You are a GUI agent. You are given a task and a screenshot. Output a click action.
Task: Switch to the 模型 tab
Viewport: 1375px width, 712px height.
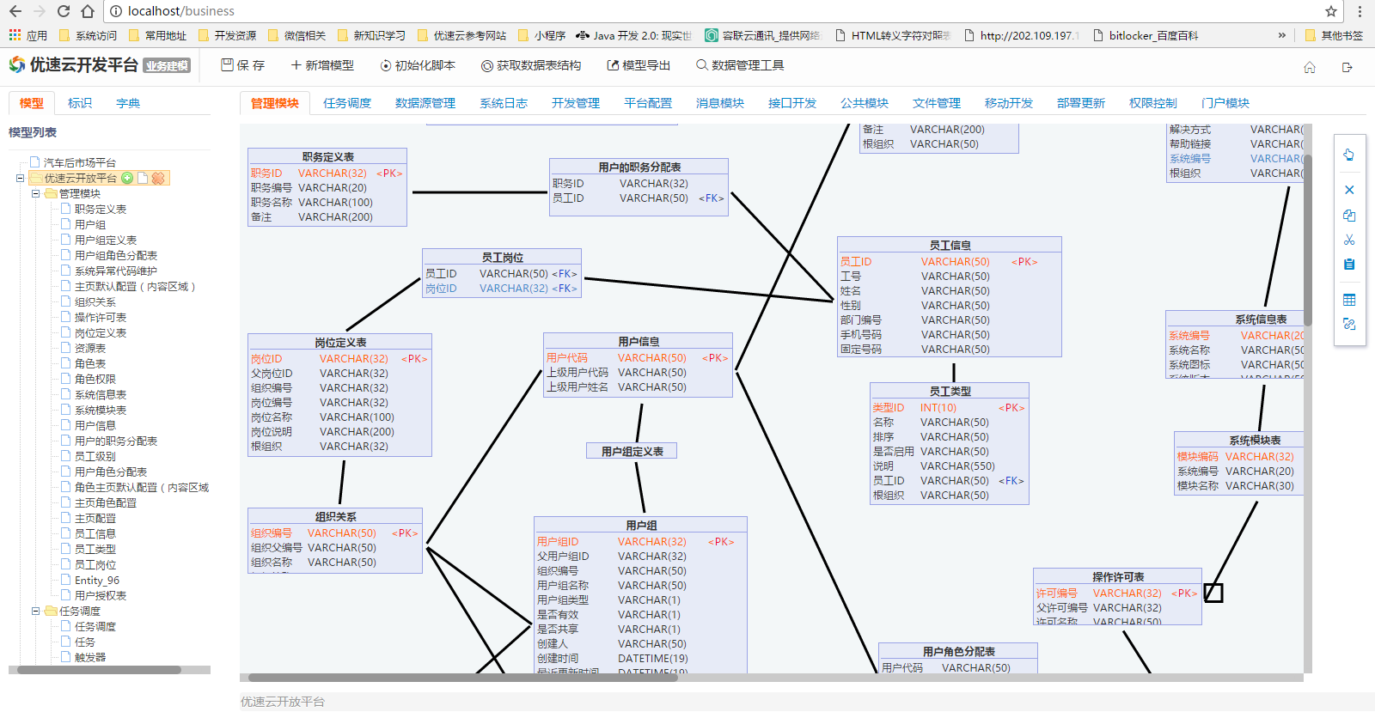32,103
